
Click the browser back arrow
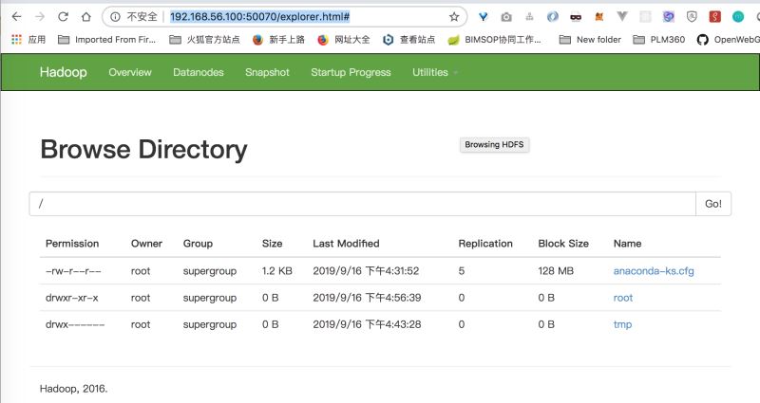coord(16,16)
